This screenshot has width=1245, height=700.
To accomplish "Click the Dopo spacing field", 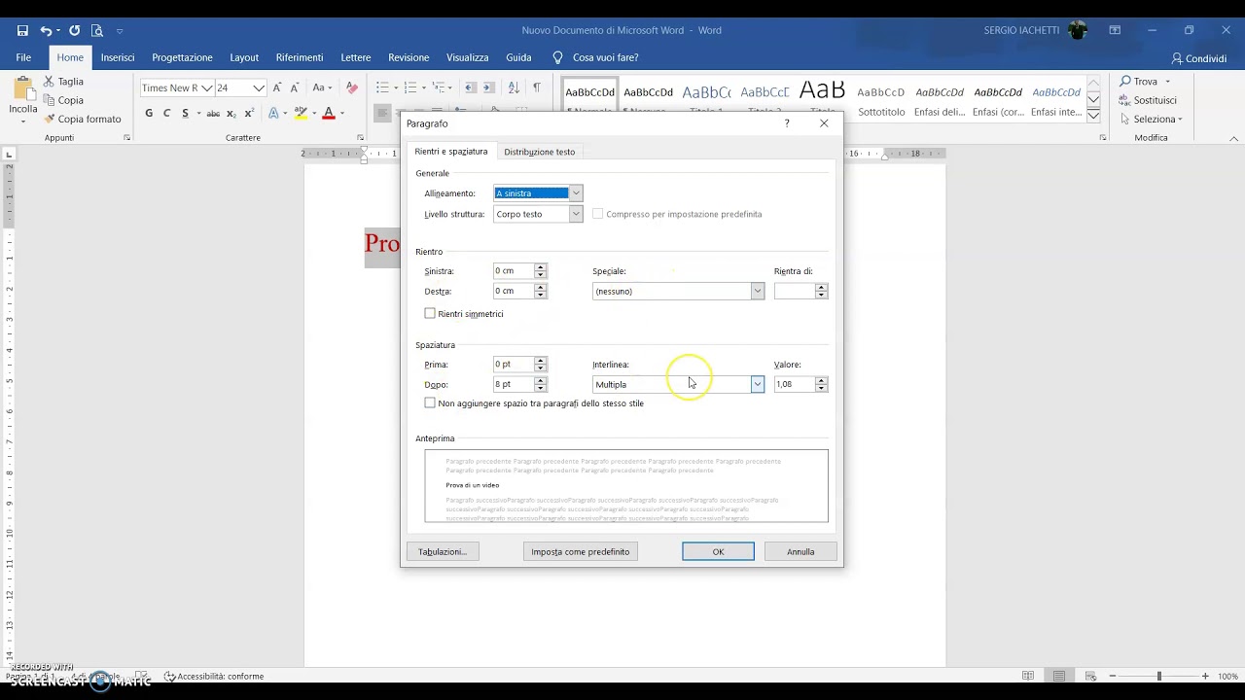I will [513, 385].
